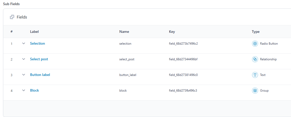Click the Group type icon
291x117 pixels.
255,91
